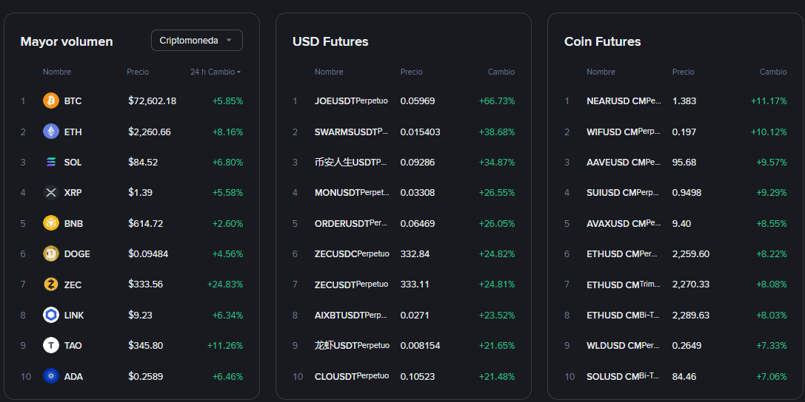Click the Ethereum (ETH) coin icon

[x=51, y=132]
